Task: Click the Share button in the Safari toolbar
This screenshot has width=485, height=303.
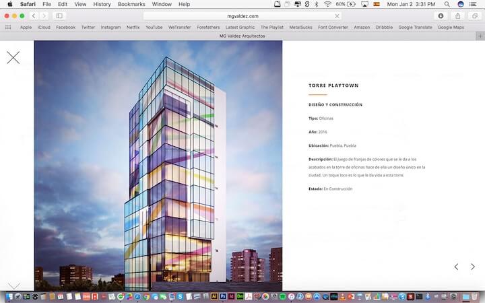Action: pos(458,15)
